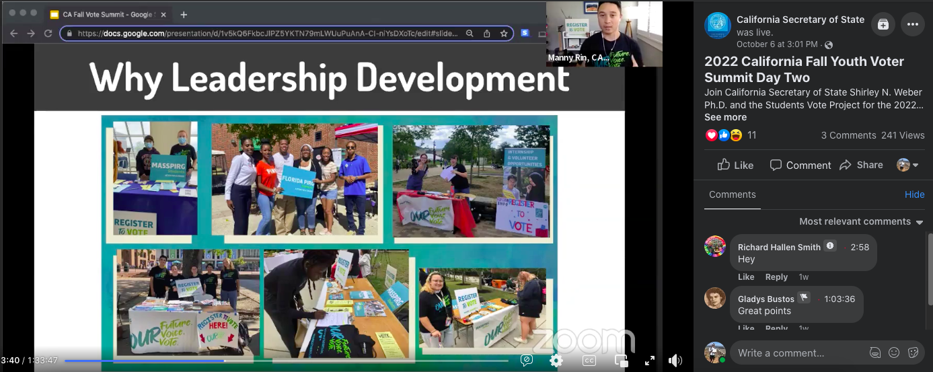The height and width of the screenshot is (372, 933).
Task: Open the three-dot post options menu
Action: [912, 25]
